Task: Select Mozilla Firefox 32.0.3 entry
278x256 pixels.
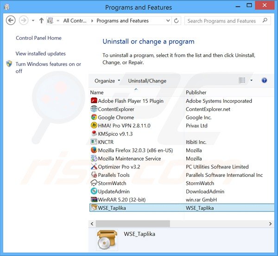Action: coord(135,150)
